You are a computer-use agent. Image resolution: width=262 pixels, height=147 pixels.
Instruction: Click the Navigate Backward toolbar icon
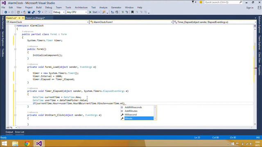(6, 12)
